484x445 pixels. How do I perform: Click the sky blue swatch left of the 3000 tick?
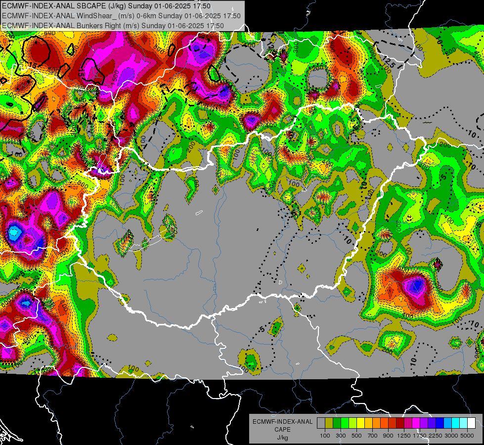point(448,423)
